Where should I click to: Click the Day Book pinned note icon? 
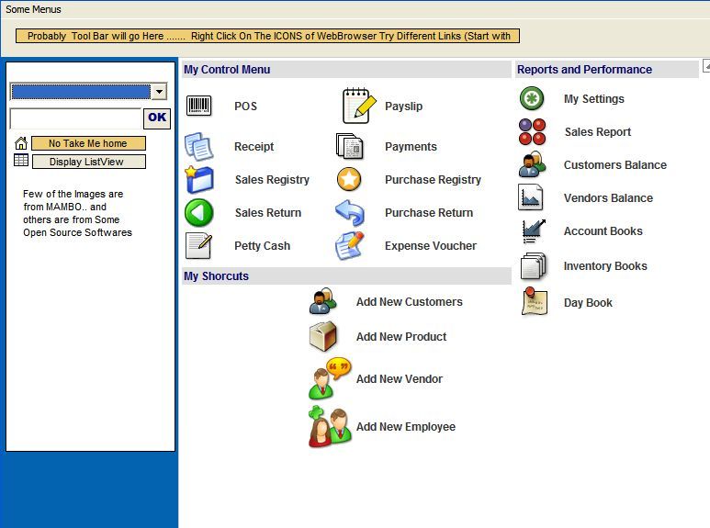(x=534, y=303)
